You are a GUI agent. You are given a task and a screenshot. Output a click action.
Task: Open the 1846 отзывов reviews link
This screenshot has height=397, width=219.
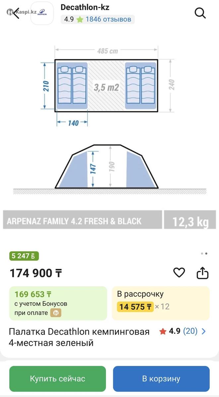pos(108,19)
